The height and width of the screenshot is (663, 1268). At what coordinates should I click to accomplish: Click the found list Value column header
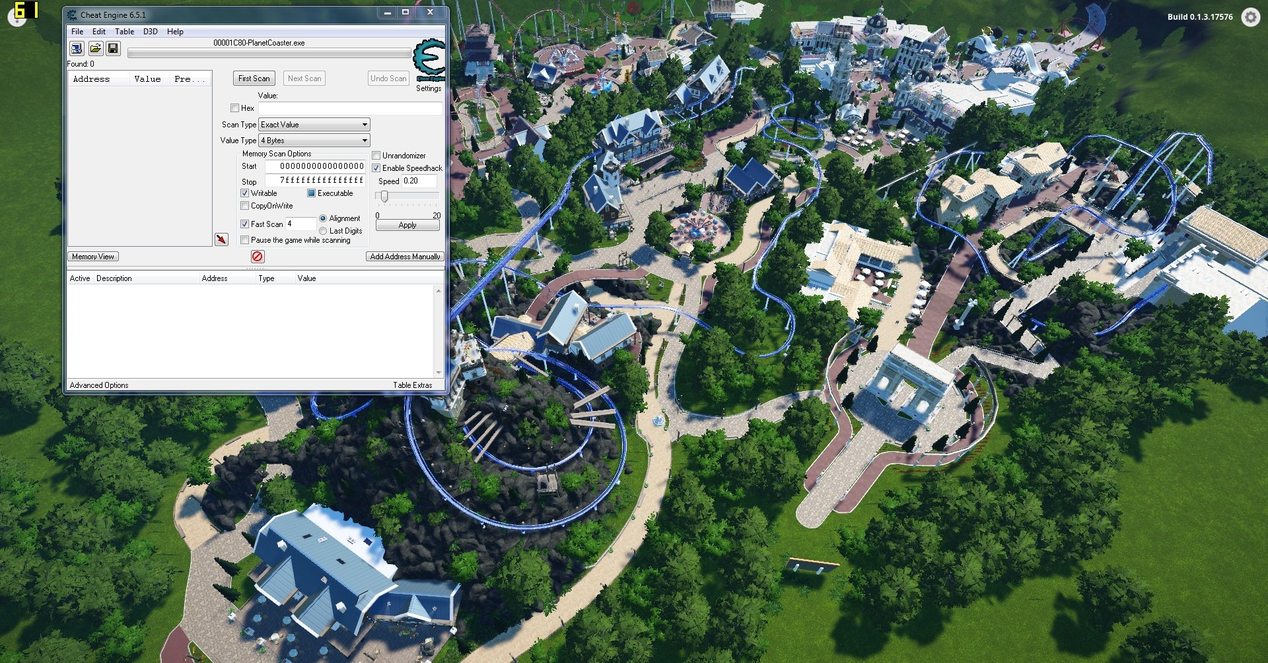pos(149,79)
